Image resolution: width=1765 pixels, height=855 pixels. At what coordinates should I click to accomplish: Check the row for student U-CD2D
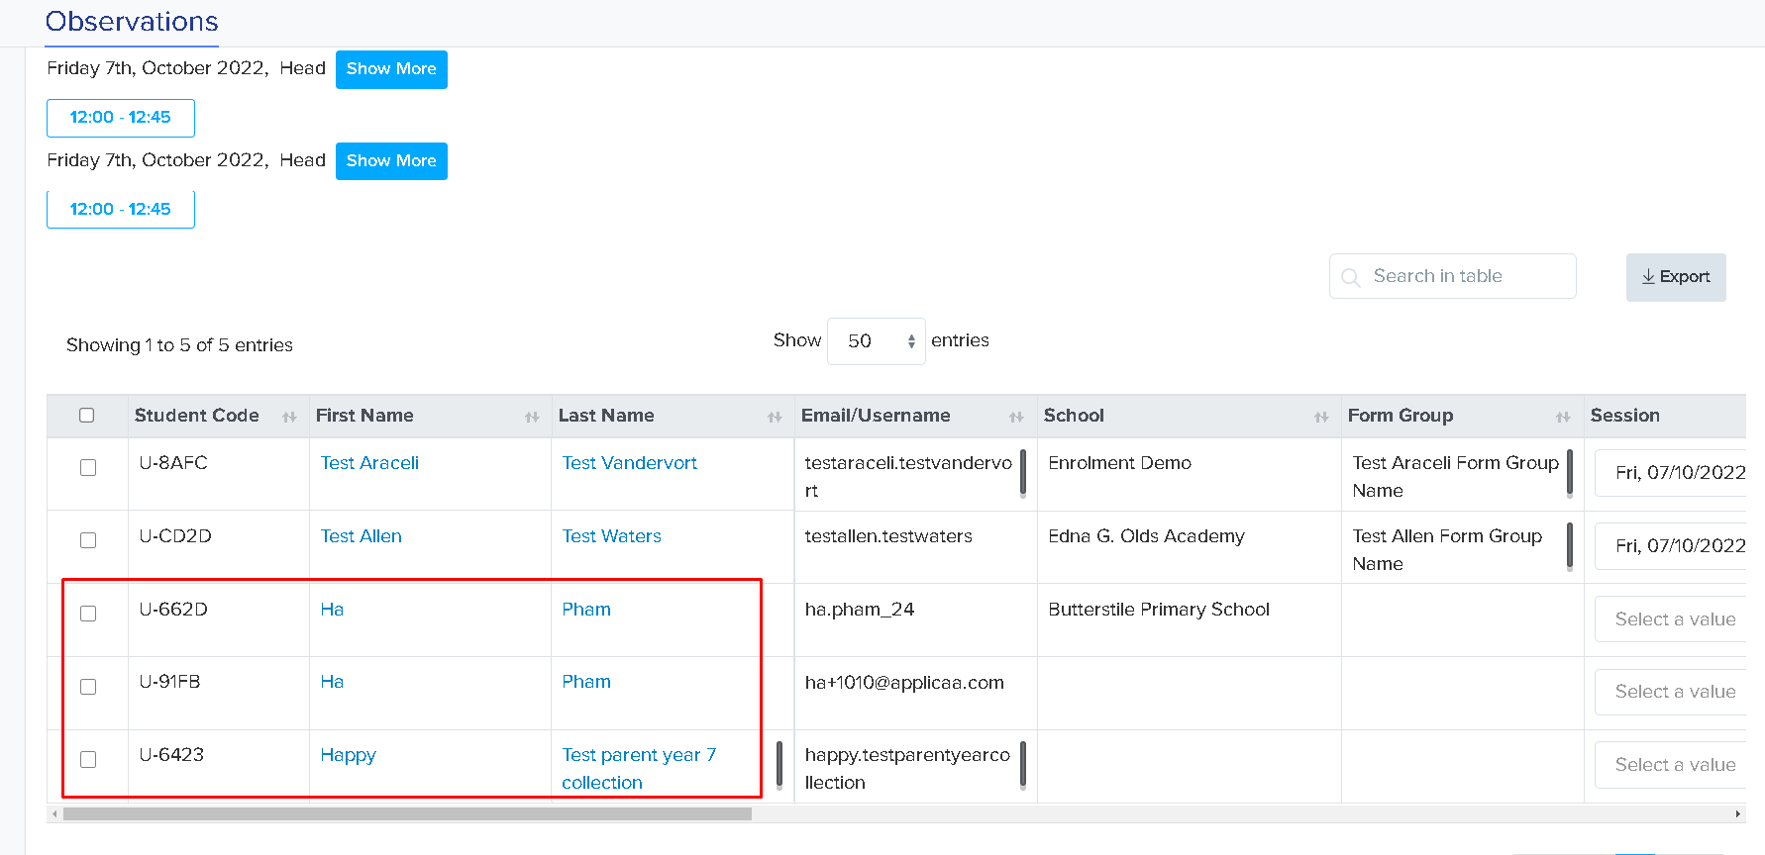point(88,540)
